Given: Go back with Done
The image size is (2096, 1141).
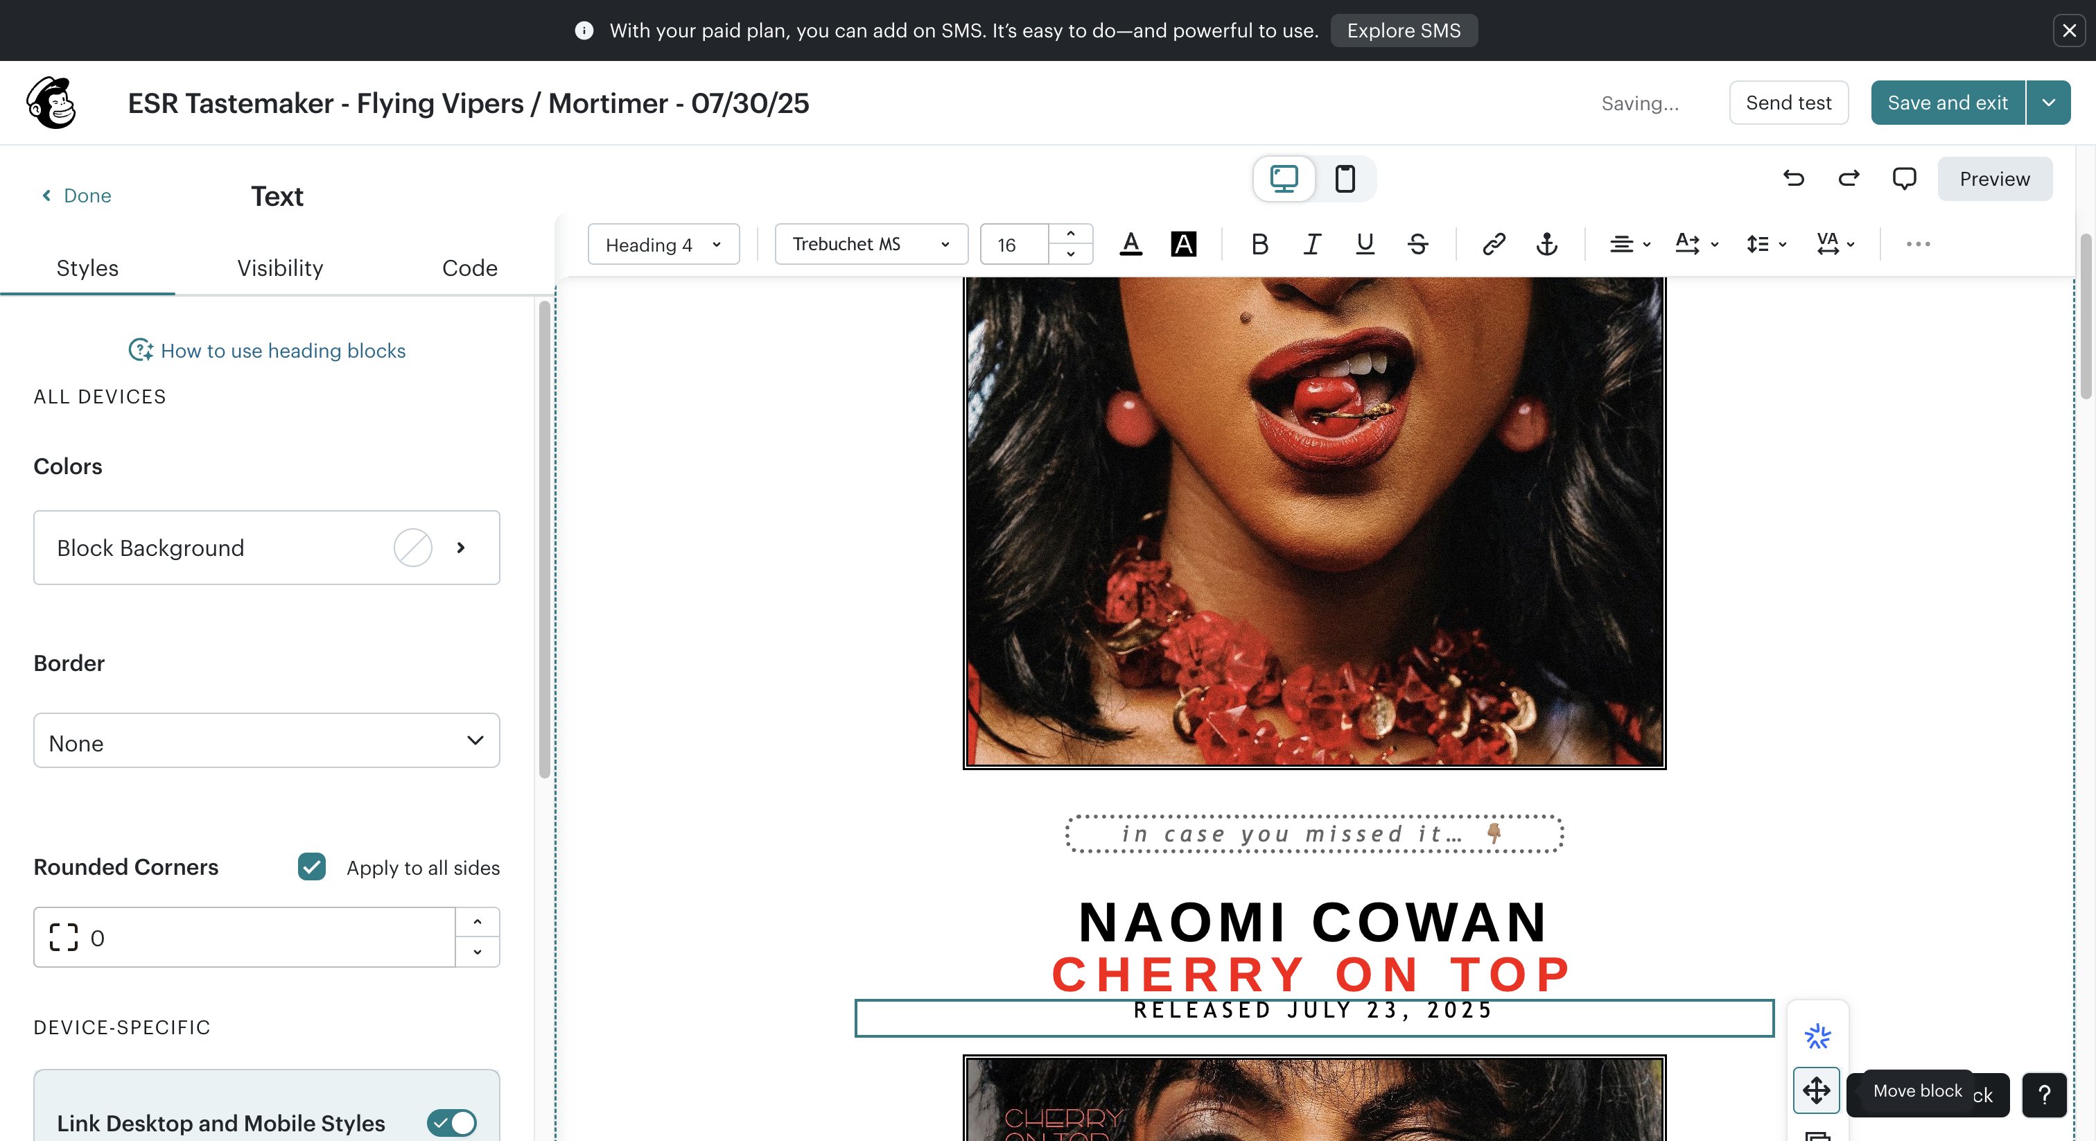Looking at the screenshot, I should [x=76, y=195].
